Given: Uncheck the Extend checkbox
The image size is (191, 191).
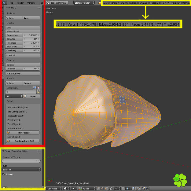Looking at the screenshot, I should pos(4,174).
